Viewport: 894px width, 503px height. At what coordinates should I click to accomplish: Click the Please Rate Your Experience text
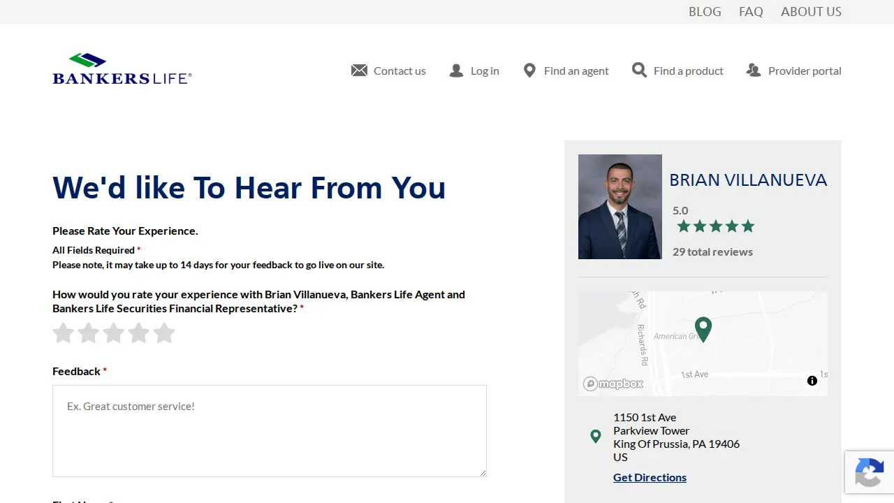click(125, 231)
